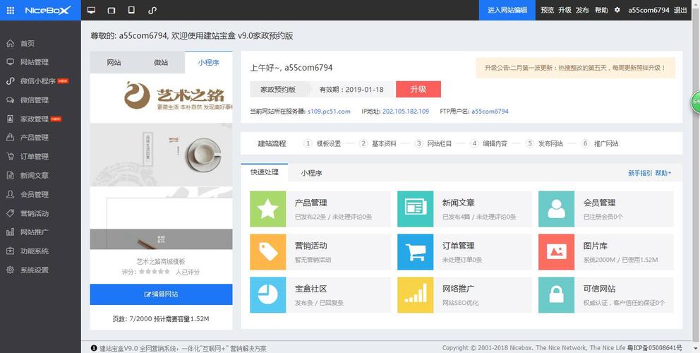This screenshot has height=353, width=700.
Task: Click the 家政管理 icon in sidebar
Action: [x=11, y=119]
